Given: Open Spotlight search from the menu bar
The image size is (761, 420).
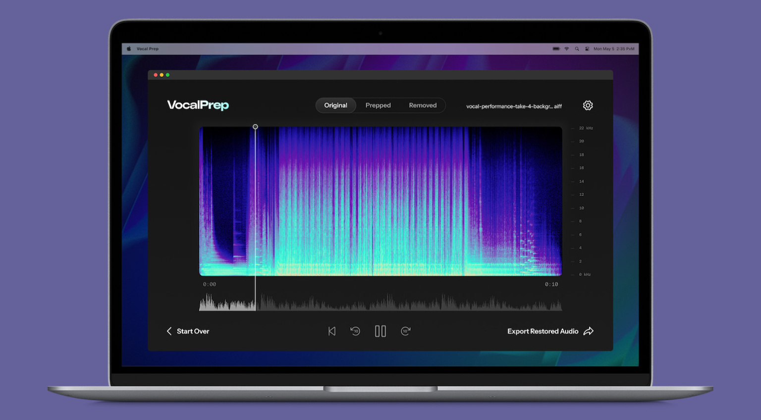Looking at the screenshot, I should click(577, 49).
